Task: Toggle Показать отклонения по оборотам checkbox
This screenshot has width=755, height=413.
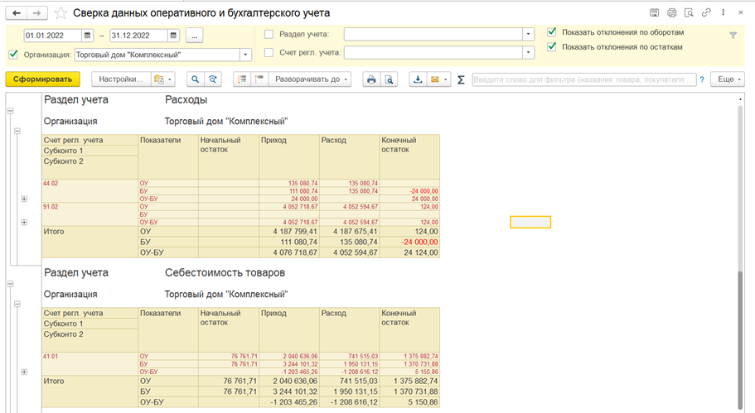Action: [552, 32]
